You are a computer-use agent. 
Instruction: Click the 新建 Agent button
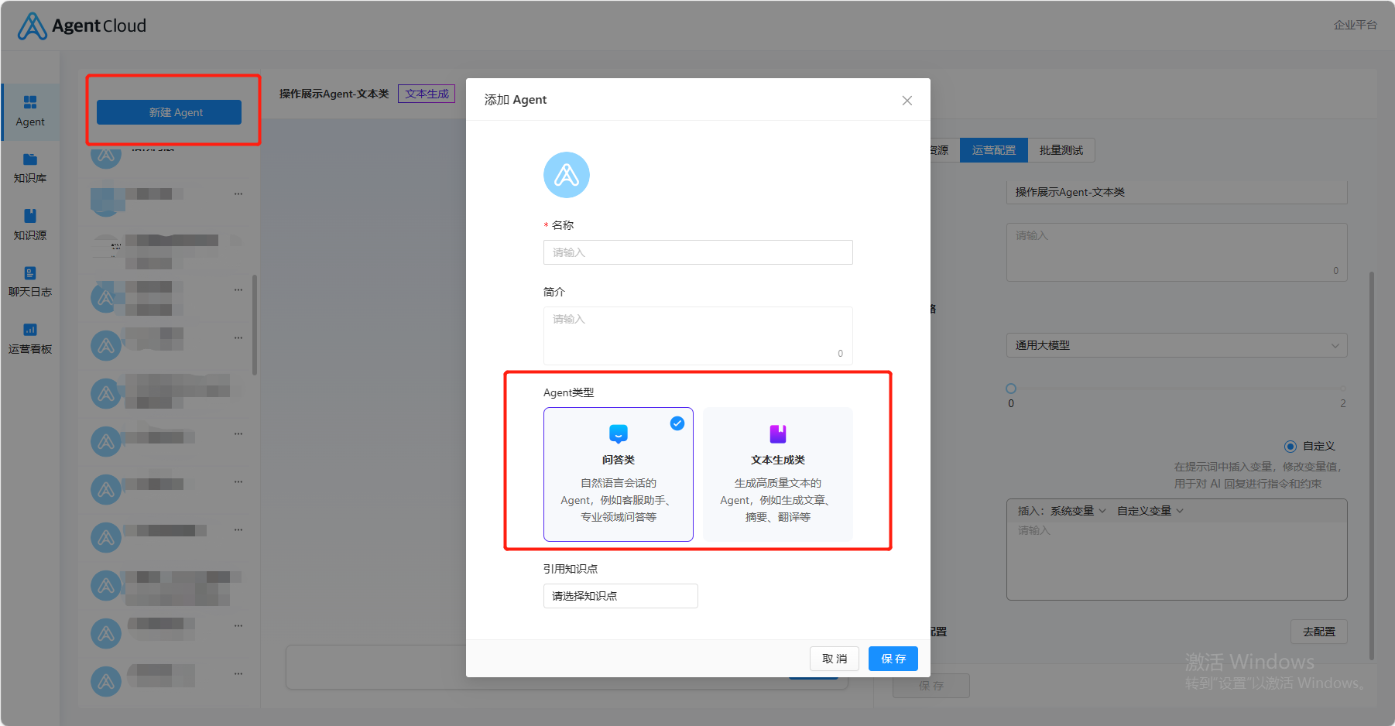click(169, 112)
